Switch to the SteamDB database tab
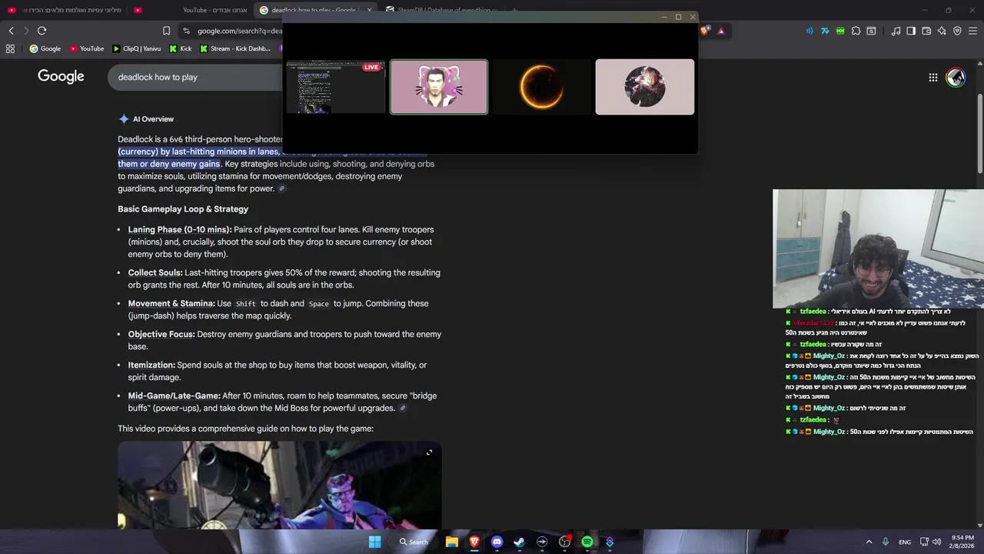The width and height of the screenshot is (984, 554). coord(440,10)
